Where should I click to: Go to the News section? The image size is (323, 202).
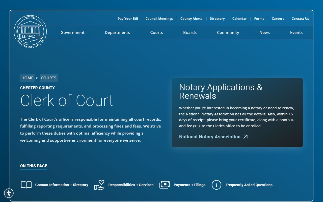tap(264, 33)
